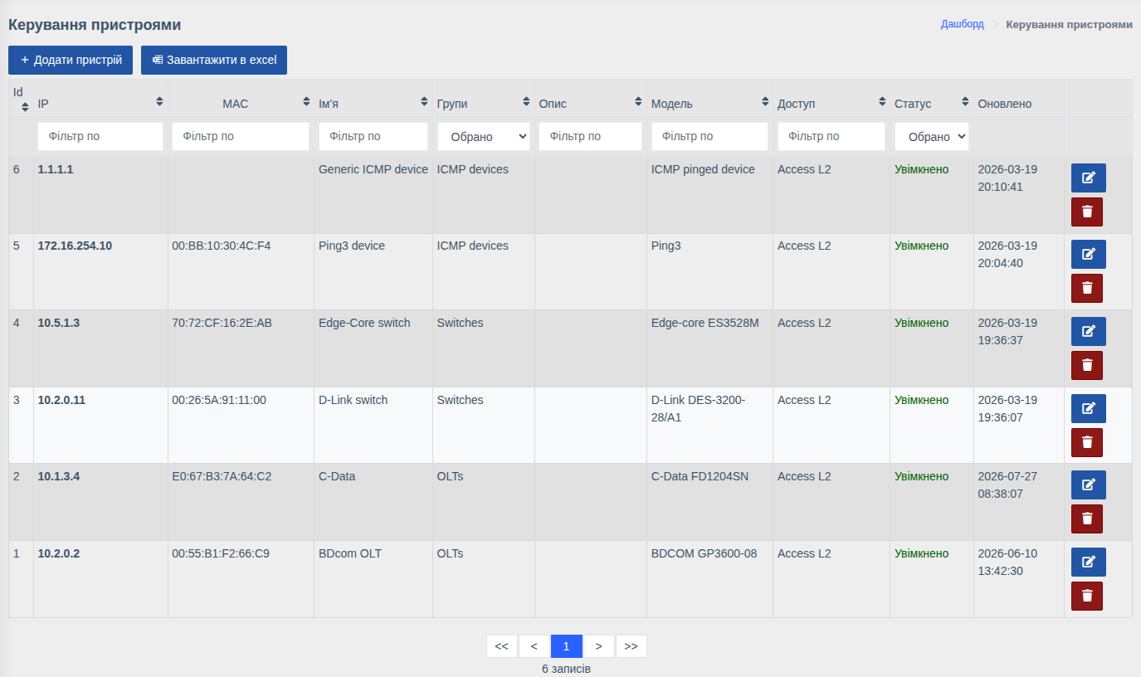Select MAC address E0:67:B3:7A:64:C2
This screenshot has width=1141, height=677.
point(222,476)
